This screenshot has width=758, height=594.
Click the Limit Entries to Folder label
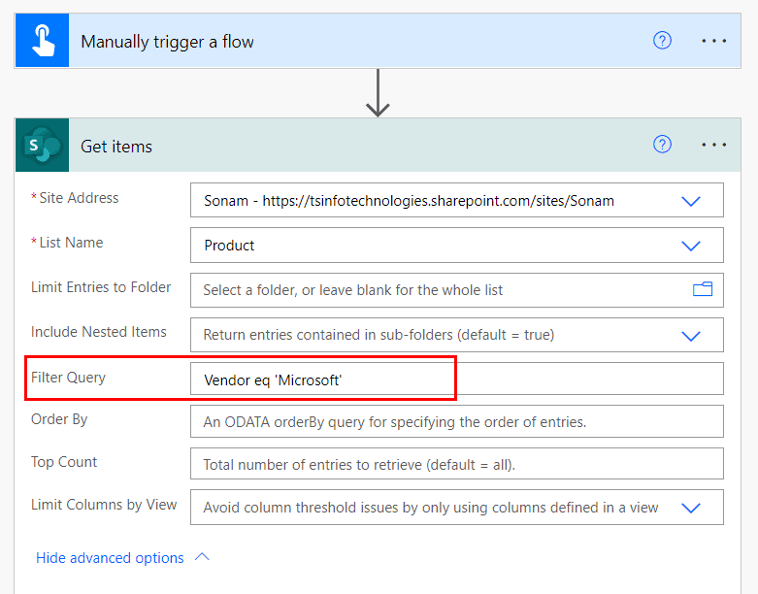(101, 287)
